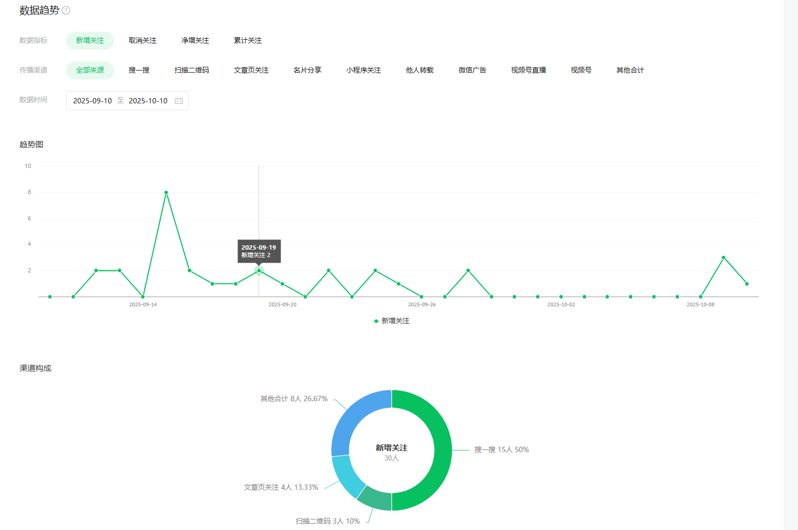Switch metric to 取消关注

click(x=143, y=41)
